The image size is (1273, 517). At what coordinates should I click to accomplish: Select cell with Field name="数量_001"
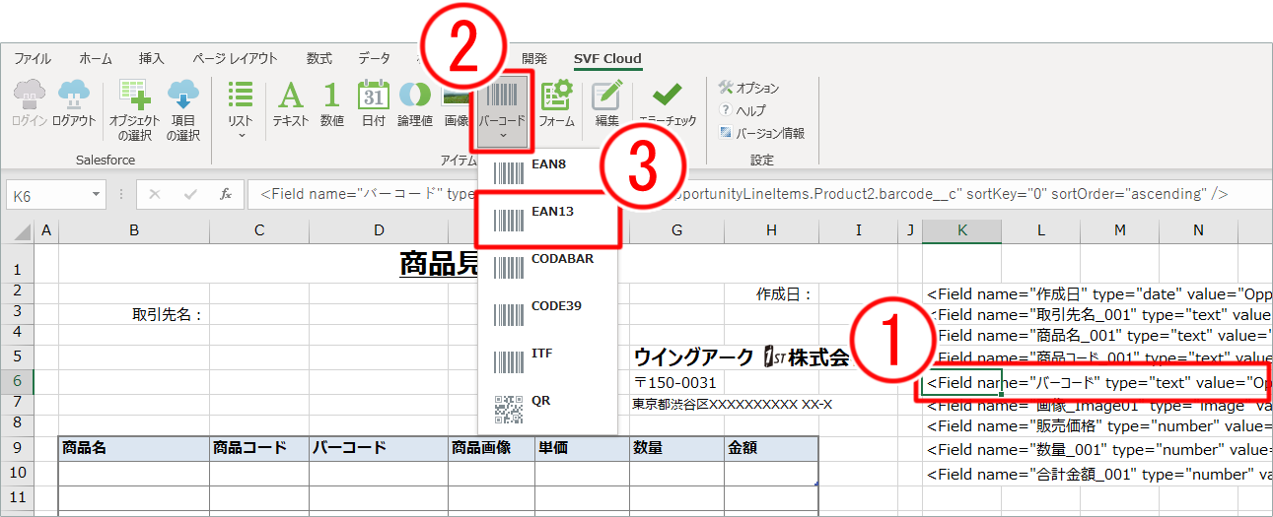pyautogui.click(x=1097, y=449)
